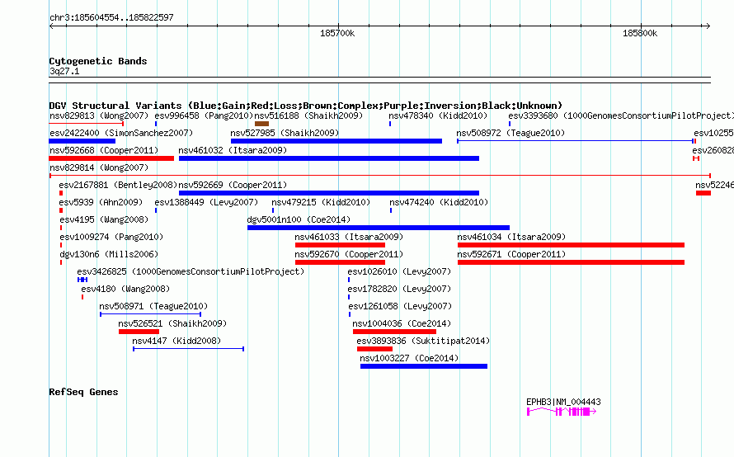This screenshot has height=457, width=734.
Task: Select esv1782820 (Levy2007) label
Action: tap(399, 289)
